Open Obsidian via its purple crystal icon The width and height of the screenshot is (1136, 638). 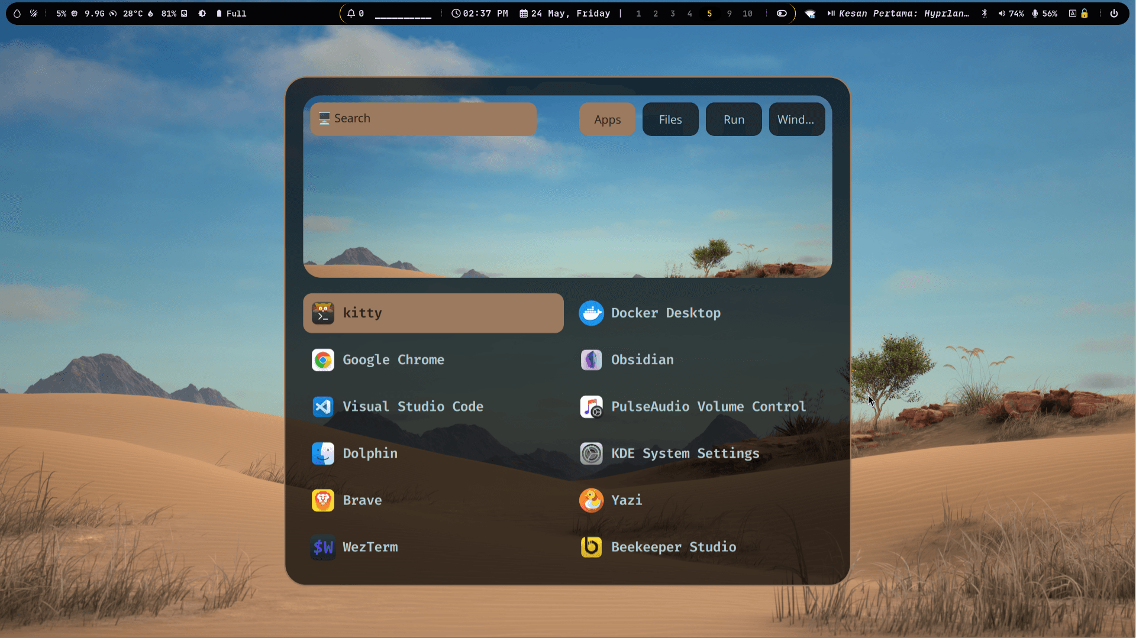(591, 360)
